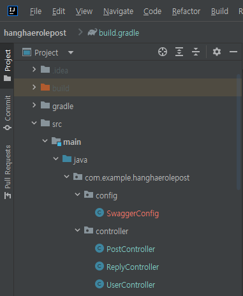Screen dimensions: 243x296
Task: Open Project panel gear options
Action: coord(217,52)
